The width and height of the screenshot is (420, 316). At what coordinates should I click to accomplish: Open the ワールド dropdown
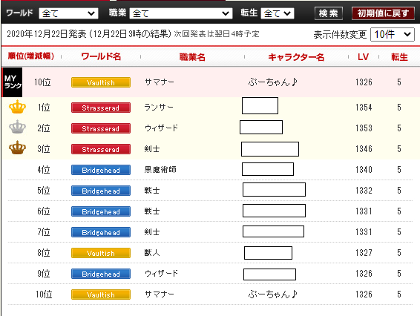coord(68,13)
